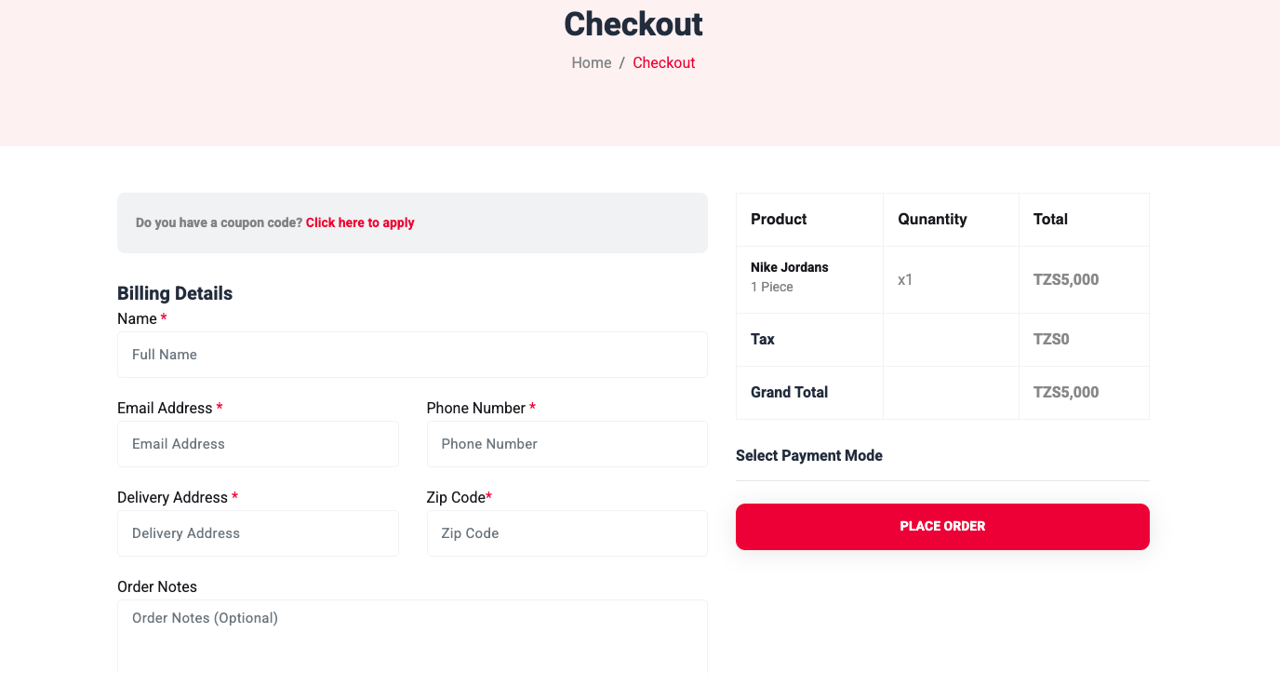Open coupon form via "Click here to apply"
1280x673 pixels.
click(x=360, y=222)
